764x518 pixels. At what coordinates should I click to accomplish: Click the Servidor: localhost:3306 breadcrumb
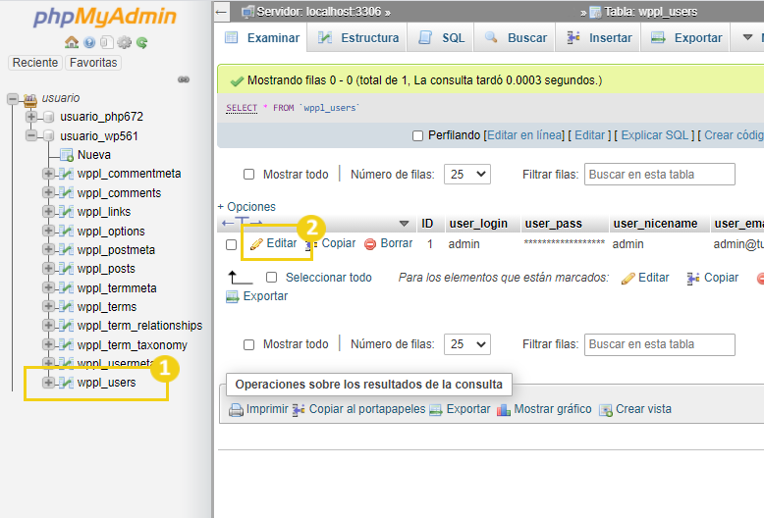[x=319, y=12]
